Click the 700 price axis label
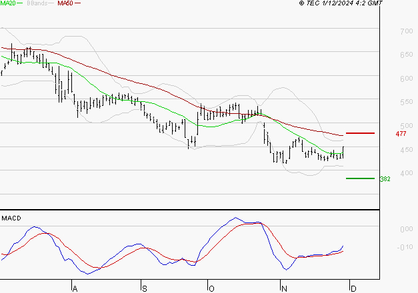Viewport: 418px width, 293px height. point(407,31)
